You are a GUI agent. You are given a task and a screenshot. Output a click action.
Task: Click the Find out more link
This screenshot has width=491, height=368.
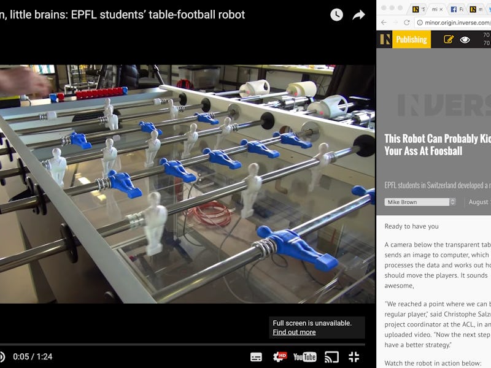(294, 332)
